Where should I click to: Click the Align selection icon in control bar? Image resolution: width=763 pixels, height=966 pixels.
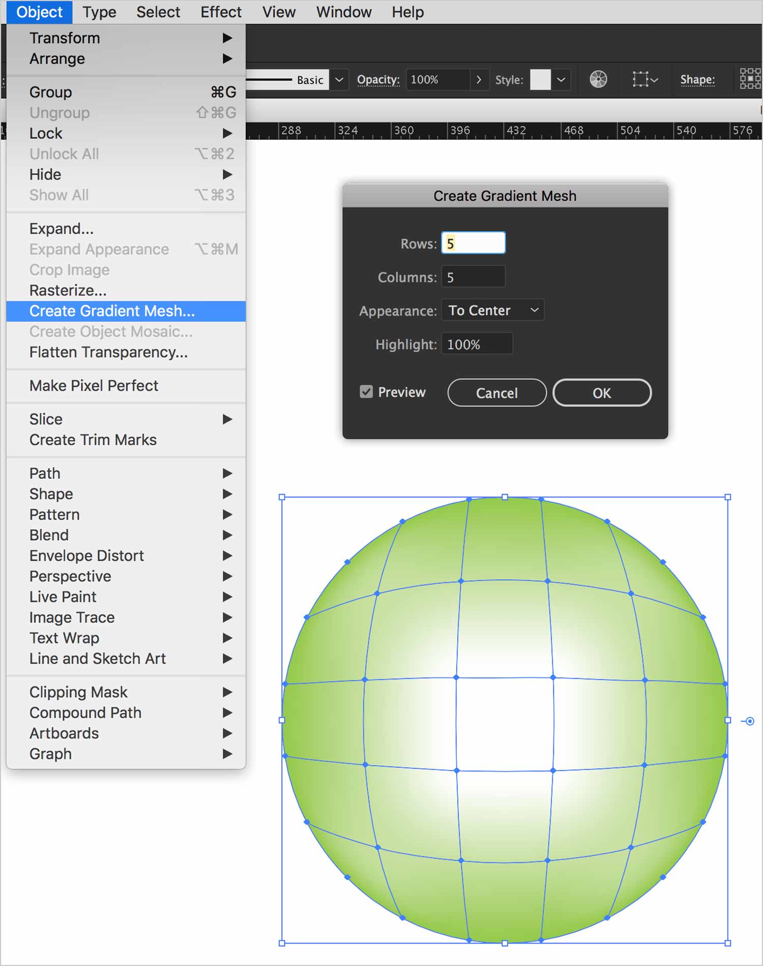pos(645,79)
